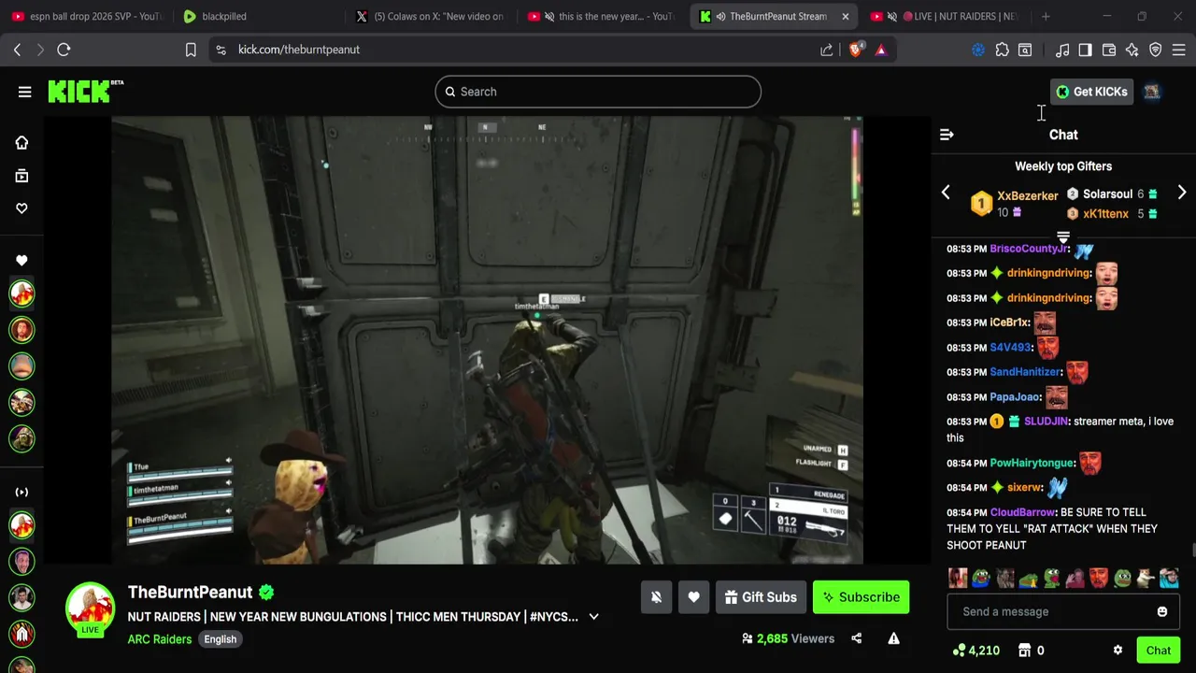Open a new browser tab
1196x673 pixels.
tap(1046, 16)
